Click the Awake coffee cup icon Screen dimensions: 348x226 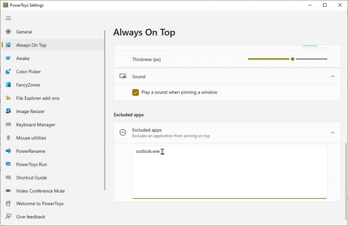click(8, 58)
